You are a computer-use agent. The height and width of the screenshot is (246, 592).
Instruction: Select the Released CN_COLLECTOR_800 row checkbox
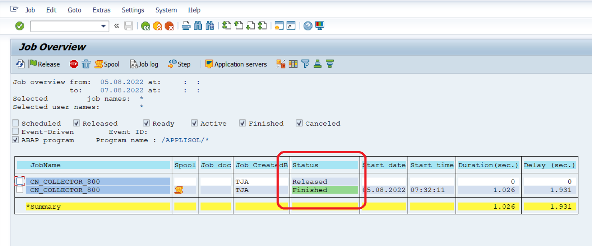tap(20, 181)
